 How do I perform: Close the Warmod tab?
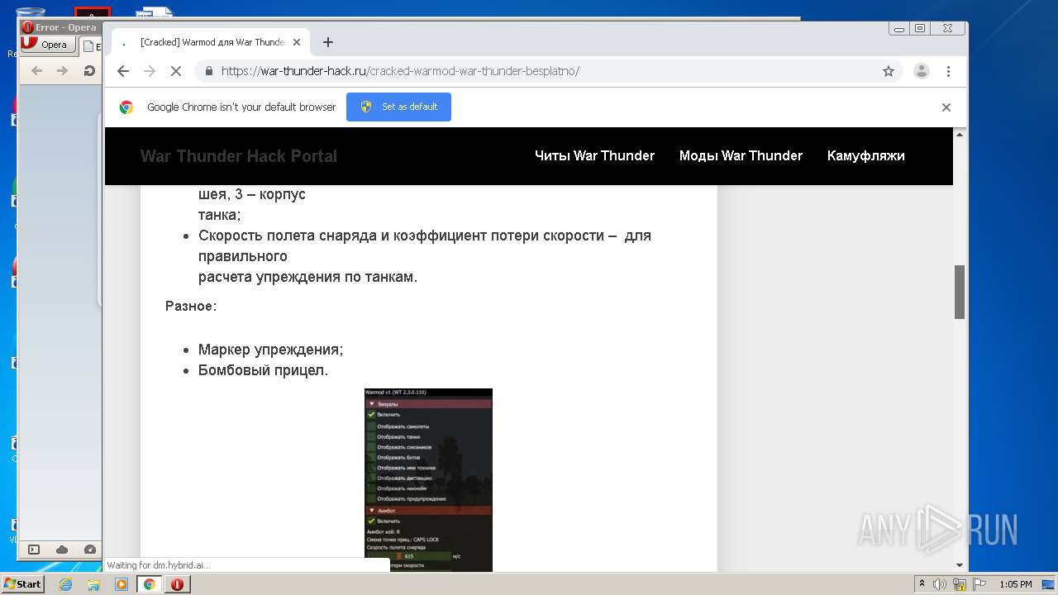click(x=297, y=42)
